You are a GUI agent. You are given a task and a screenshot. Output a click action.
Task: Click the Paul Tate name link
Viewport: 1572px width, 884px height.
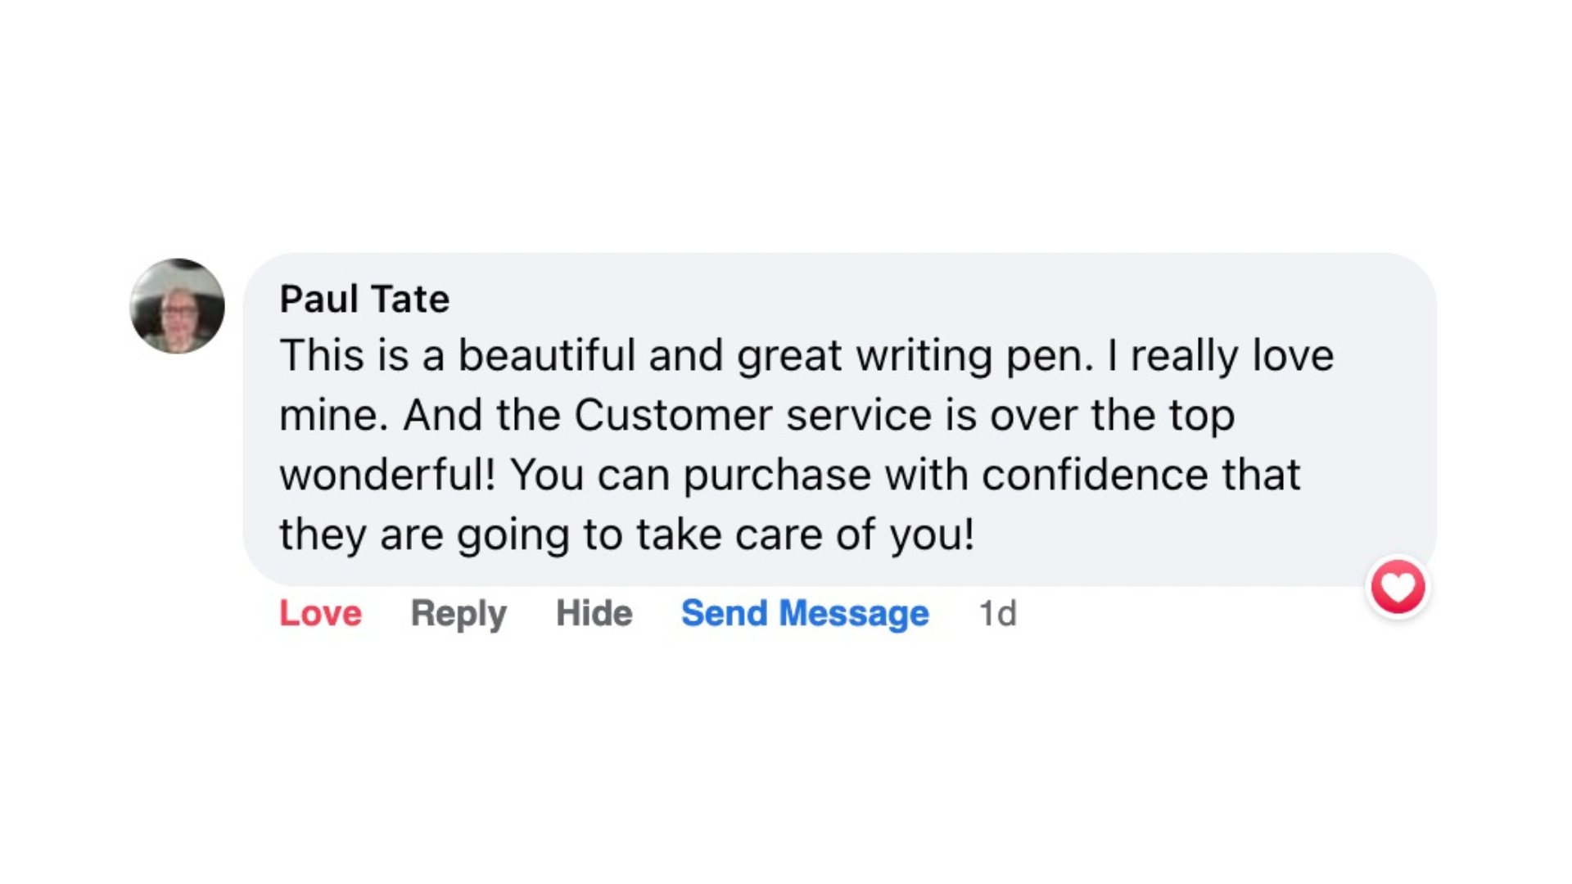[x=364, y=299]
